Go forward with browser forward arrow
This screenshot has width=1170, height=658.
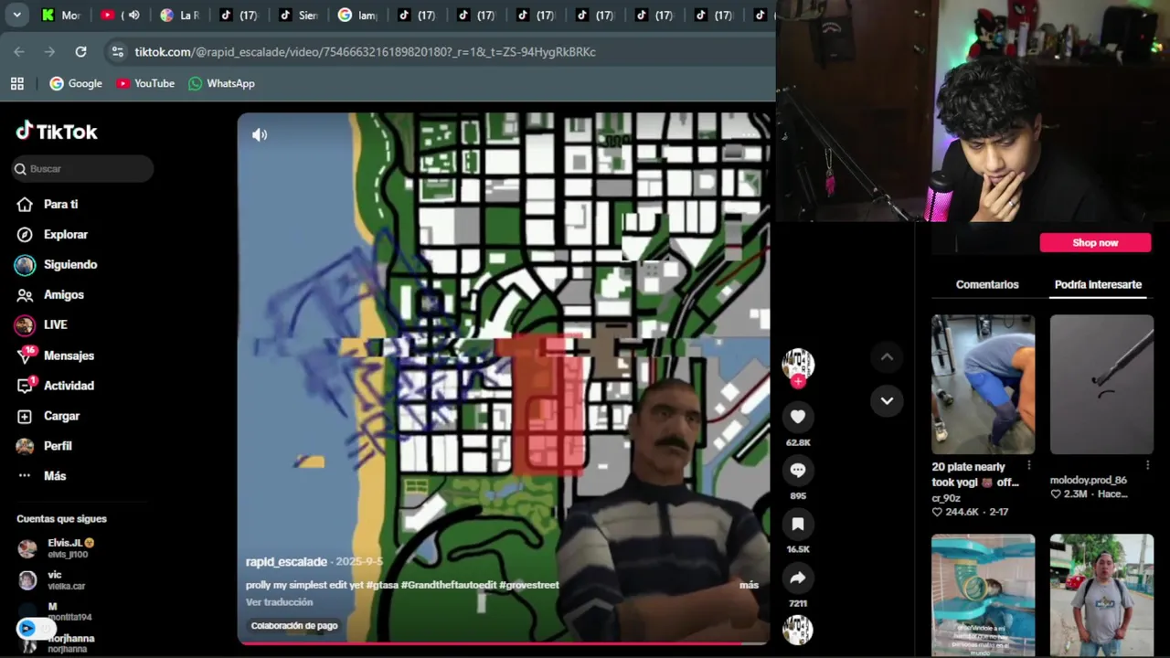click(49, 52)
